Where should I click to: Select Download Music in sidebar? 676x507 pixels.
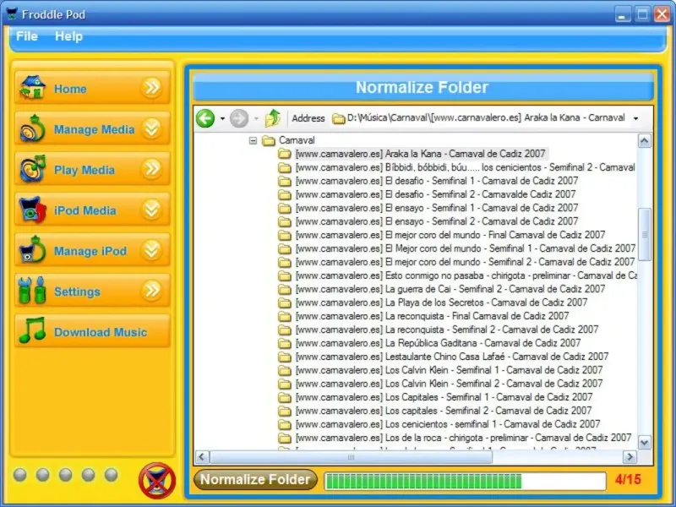[92, 331]
